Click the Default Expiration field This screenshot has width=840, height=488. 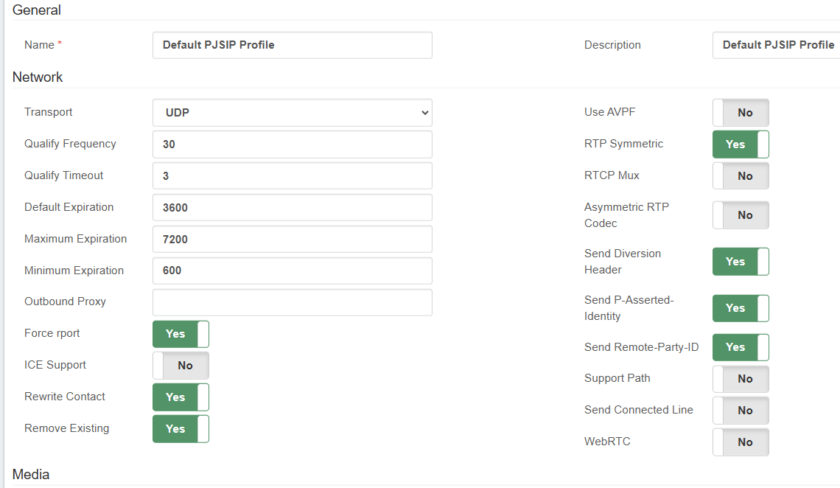tap(293, 207)
